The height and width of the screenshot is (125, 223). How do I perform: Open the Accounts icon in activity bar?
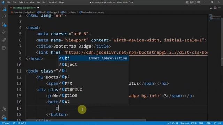(x=4, y=109)
